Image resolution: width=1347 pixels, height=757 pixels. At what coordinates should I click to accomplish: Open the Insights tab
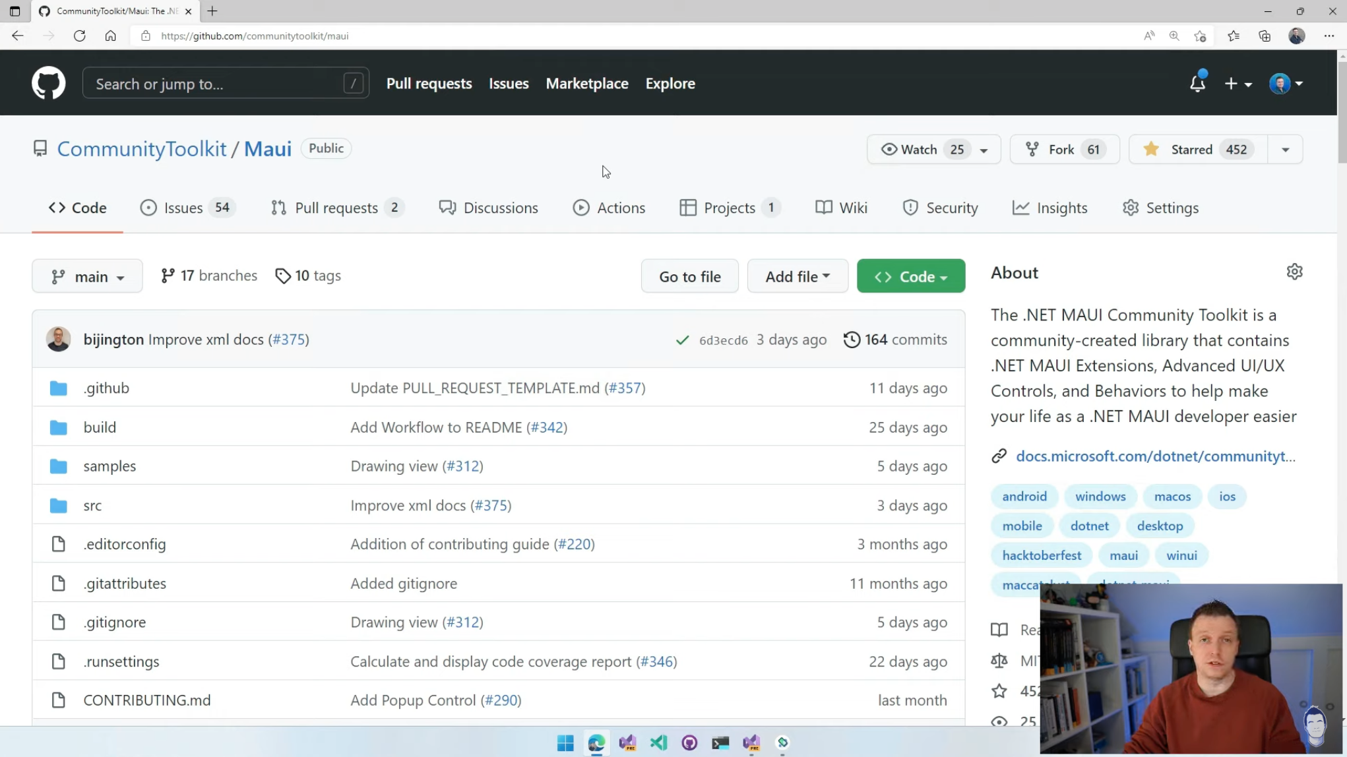[x=1049, y=208]
